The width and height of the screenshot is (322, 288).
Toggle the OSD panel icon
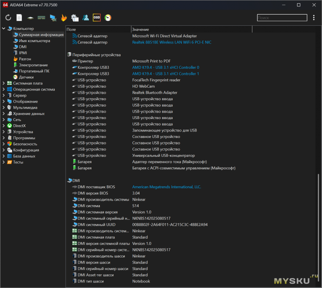point(97,18)
